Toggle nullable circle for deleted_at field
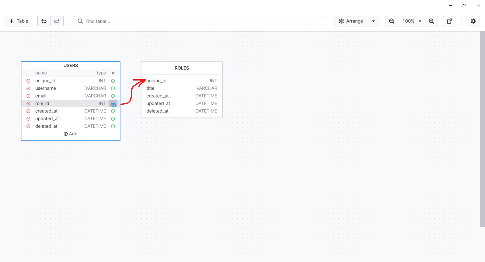Viewport: 485px width, 262px height. pyautogui.click(x=113, y=126)
